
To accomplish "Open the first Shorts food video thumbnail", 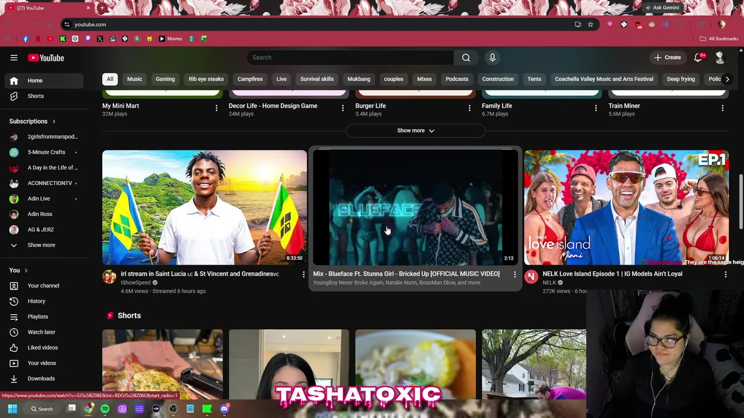I will [162, 364].
